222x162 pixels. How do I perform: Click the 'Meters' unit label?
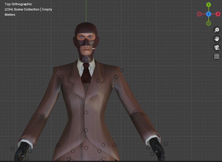(10, 15)
